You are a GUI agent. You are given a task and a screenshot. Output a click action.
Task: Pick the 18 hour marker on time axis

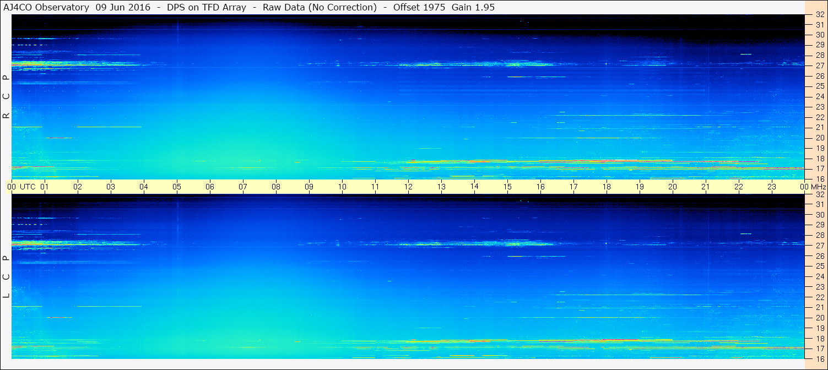point(607,187)
